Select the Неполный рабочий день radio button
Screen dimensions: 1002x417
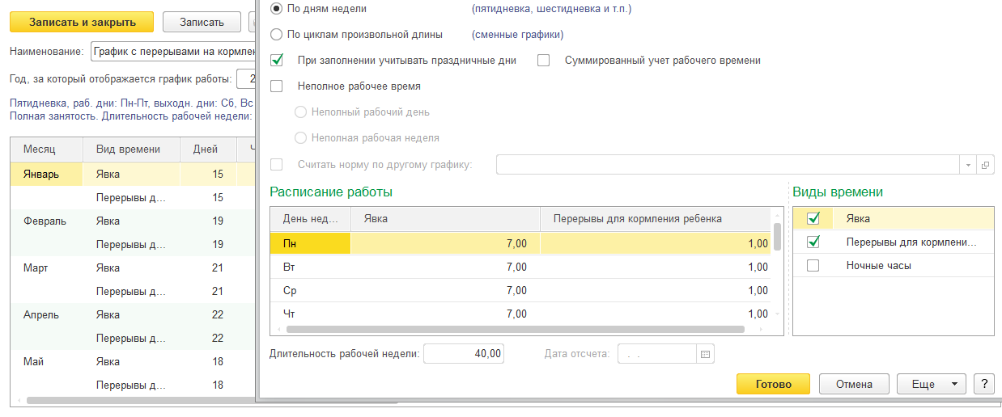301,112
